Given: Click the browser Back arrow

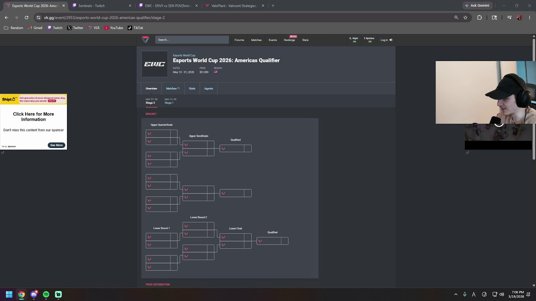Looking at the screenshot, I should (x=6, y=18).
